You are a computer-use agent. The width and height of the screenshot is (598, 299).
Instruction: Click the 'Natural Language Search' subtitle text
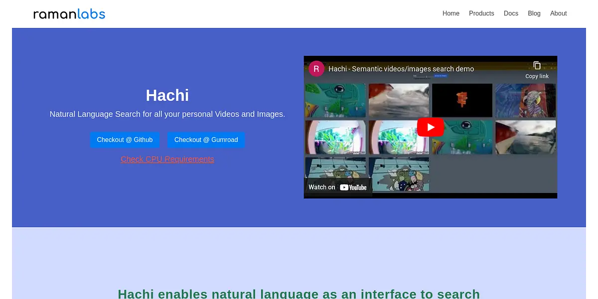[167, 114]
